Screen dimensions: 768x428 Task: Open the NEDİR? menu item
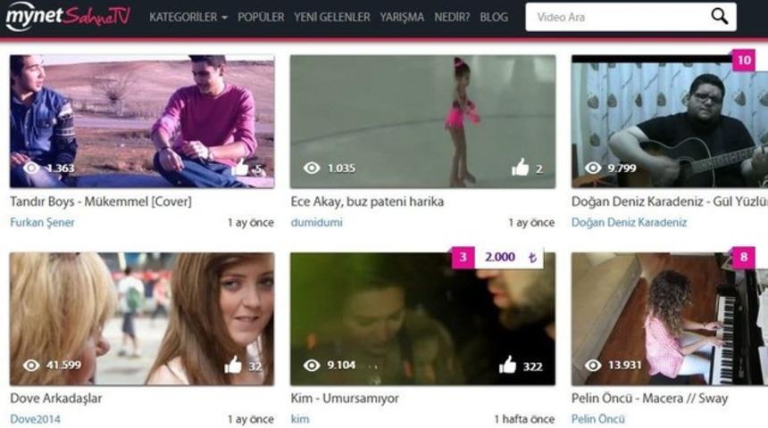tap(452, 17)
